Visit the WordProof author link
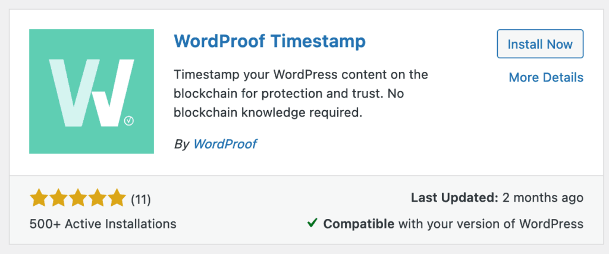The height and width of the screenshot is (254, 609). coord(225,143)
